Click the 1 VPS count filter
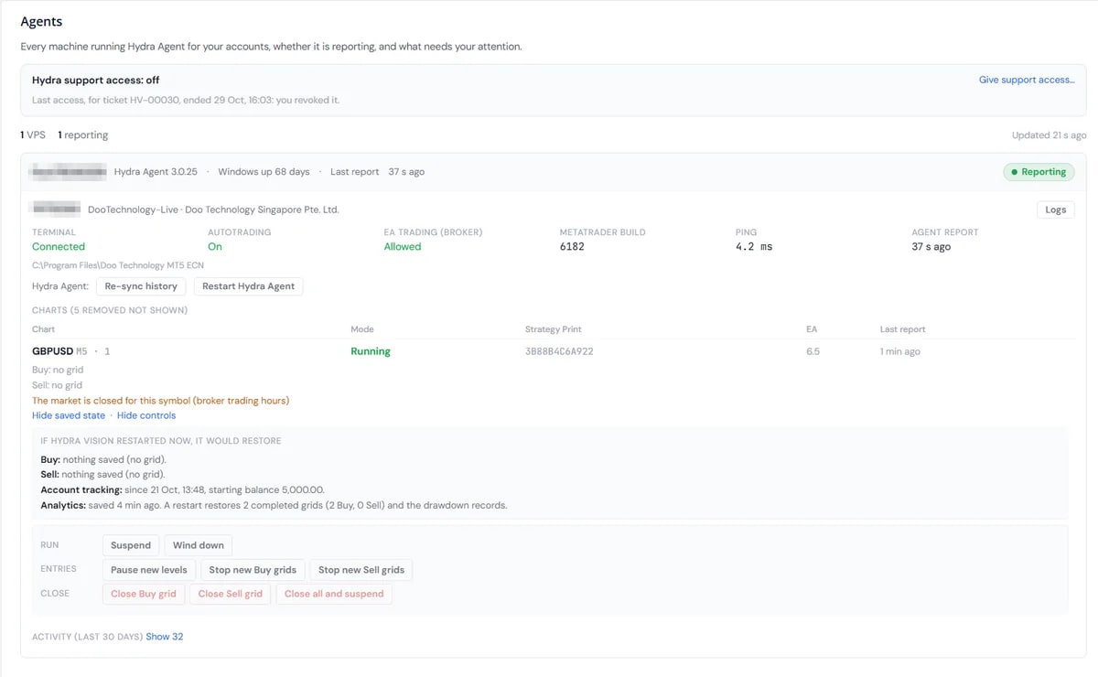This screenshot has height=677, width=1098. pos(33,135)
